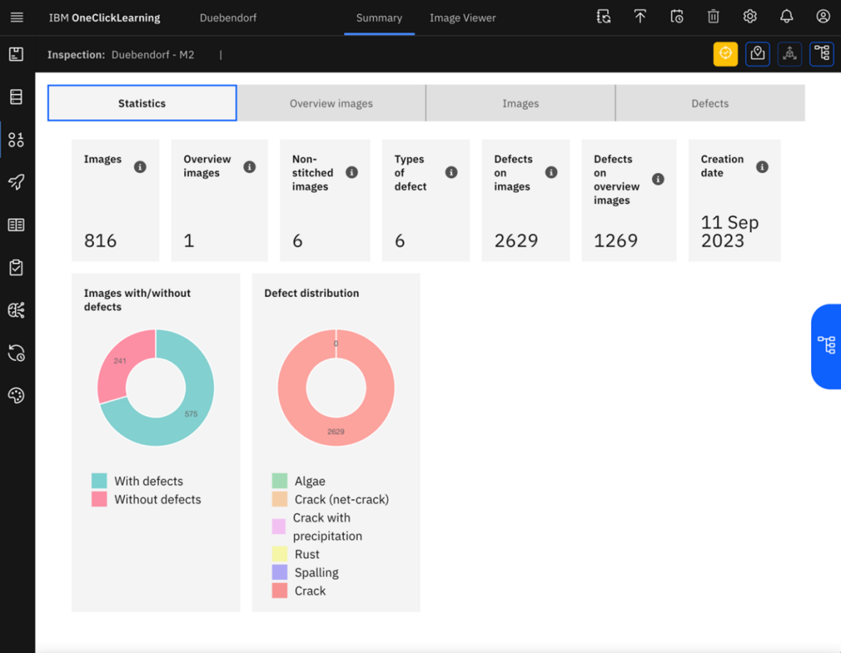
Task: Open the hamburger menu at top left
Action: 16,16
